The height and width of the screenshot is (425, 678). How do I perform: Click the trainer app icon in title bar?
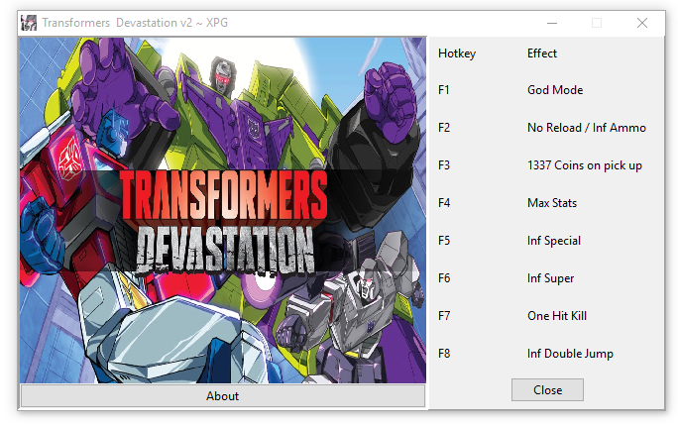(x=29, y=22)
